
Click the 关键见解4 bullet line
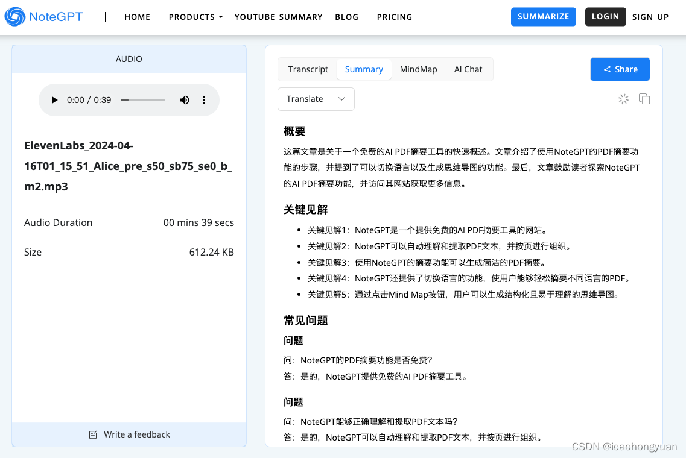tap(468, 278)
